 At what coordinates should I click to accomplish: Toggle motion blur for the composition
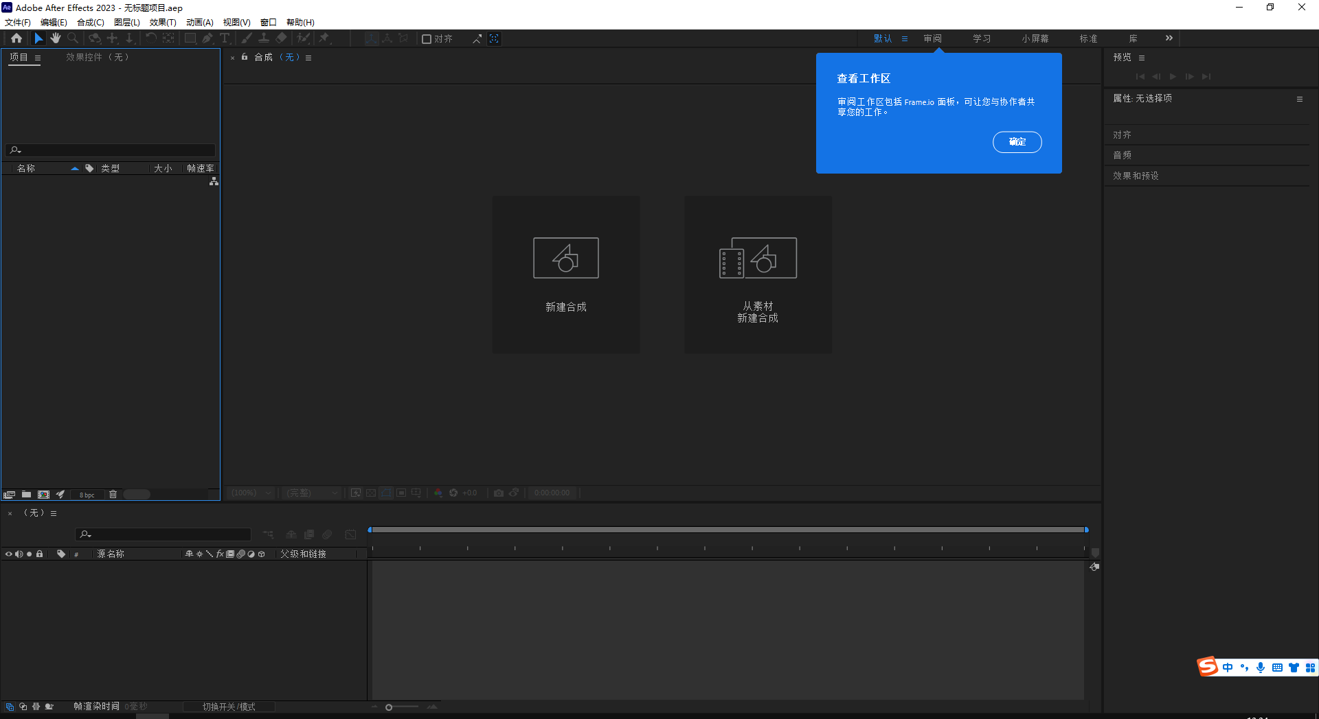coord(327,534)
